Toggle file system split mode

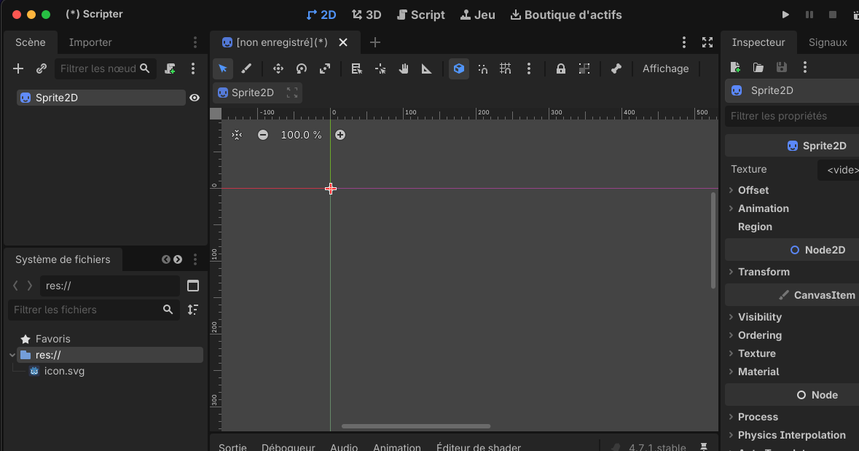(193, 286)
